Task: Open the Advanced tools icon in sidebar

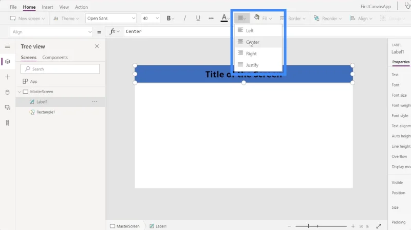Action: point(8,123)
